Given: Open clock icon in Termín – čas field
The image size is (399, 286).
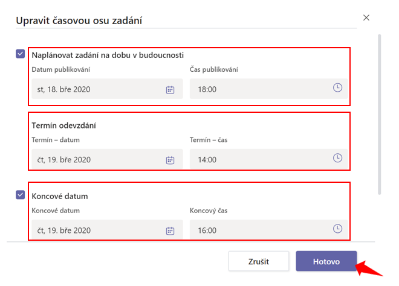Looking at the screenshot, I should [x=337, y=158].
